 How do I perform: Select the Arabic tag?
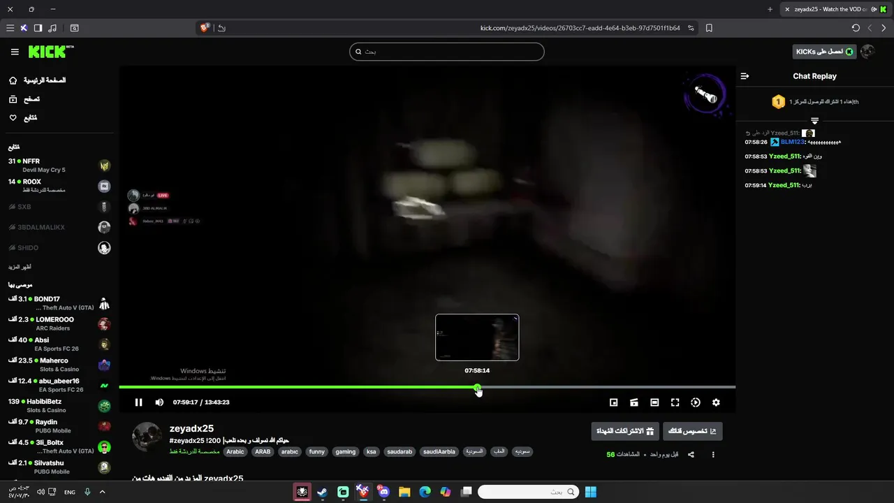tap(235, 452)
